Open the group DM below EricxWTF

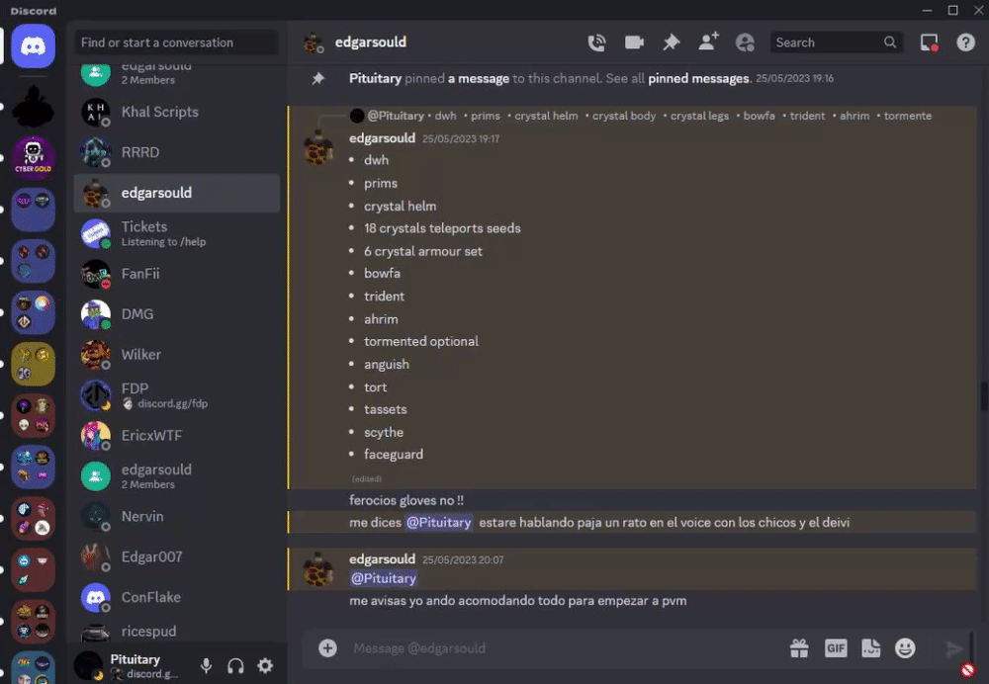click(x=177, y=476)
